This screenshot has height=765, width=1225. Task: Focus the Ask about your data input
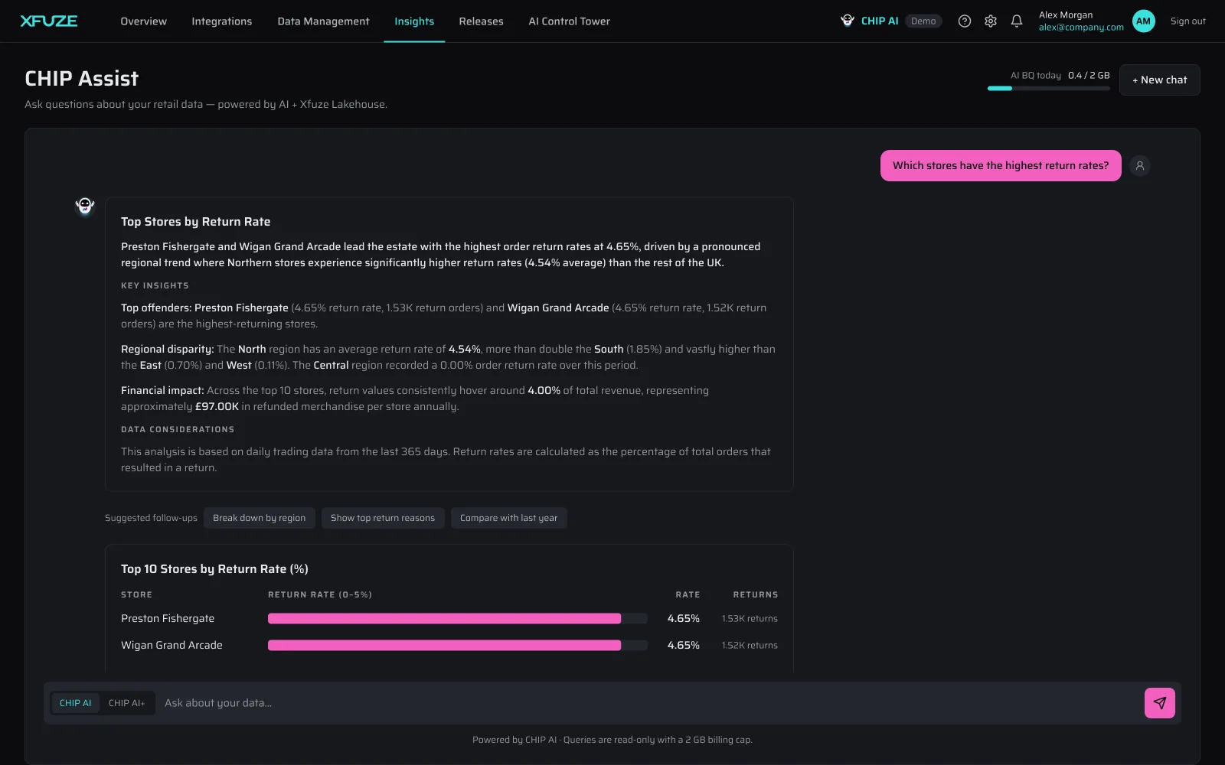click(x=651, y=703)
